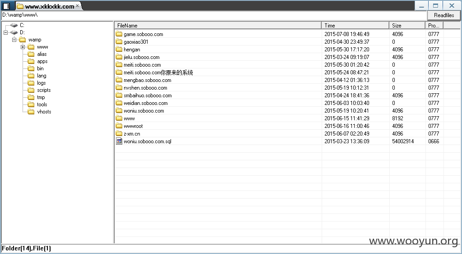The image size is (462, 254).
Task: Select the lang folder in tree
Action: click(42, 76)
